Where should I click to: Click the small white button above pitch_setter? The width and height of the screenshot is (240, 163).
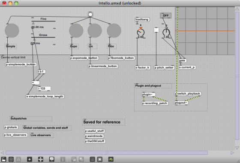pyautogui.click(x=156, y=30)
